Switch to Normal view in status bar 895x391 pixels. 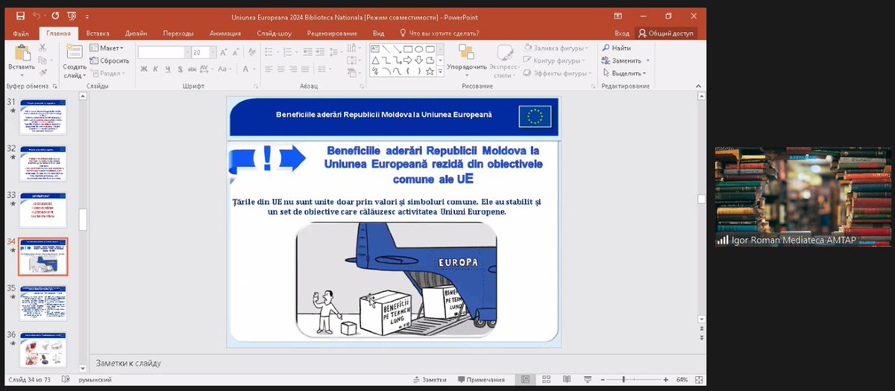527,380
